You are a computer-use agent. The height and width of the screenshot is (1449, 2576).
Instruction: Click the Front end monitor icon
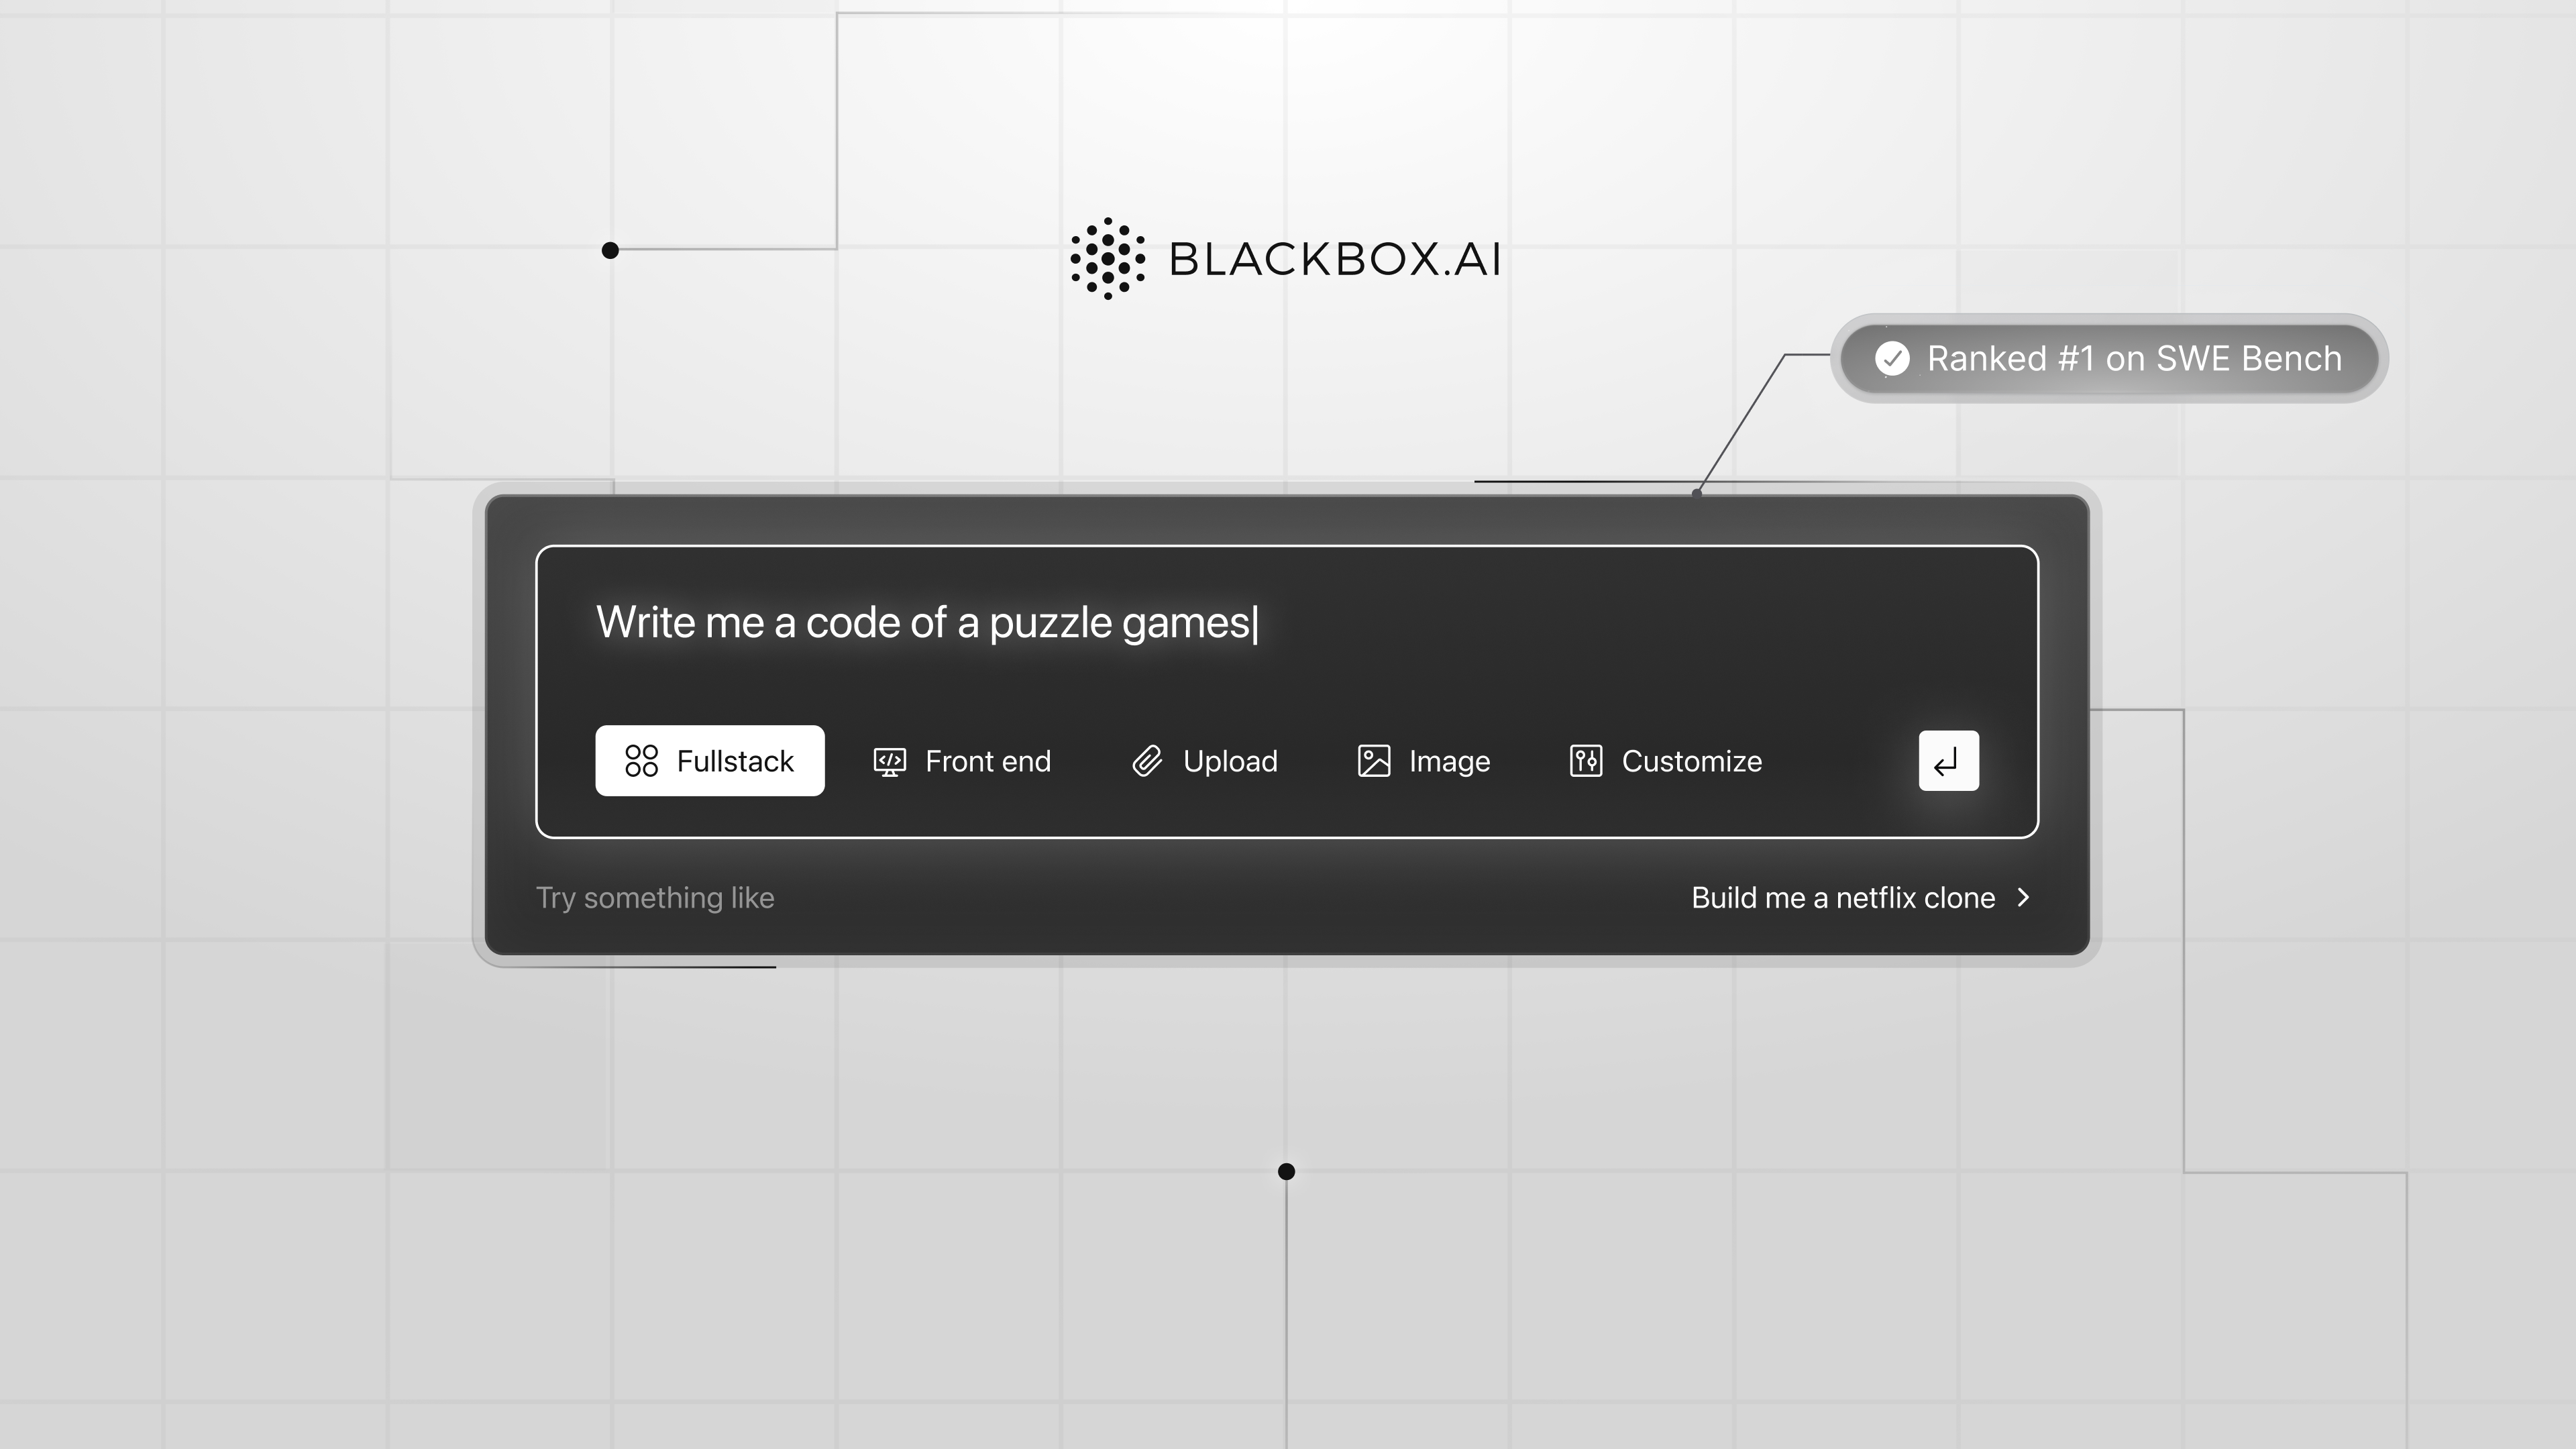click(889, 761)
